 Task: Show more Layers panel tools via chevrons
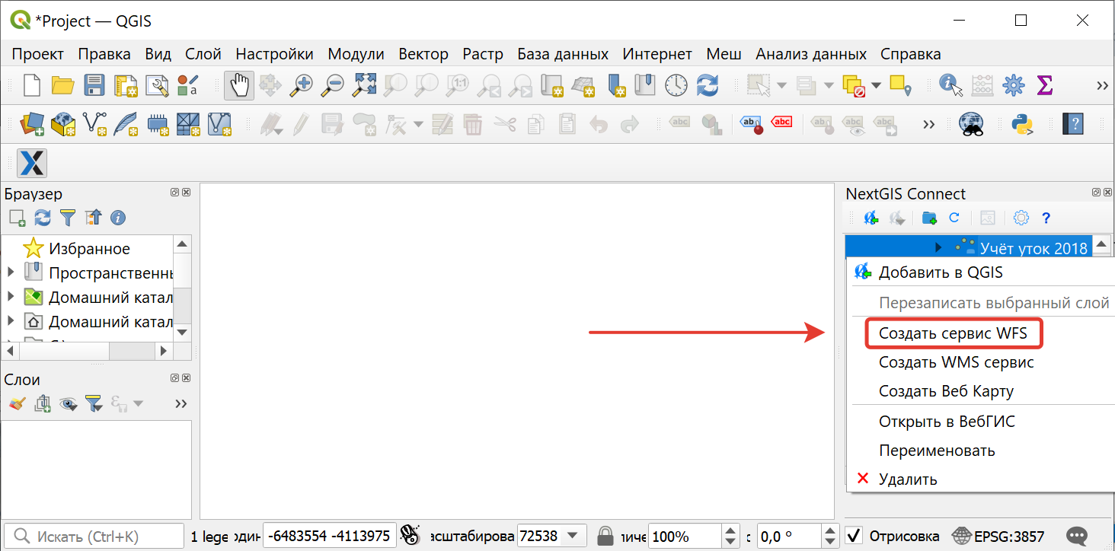[x=181, y=403]
